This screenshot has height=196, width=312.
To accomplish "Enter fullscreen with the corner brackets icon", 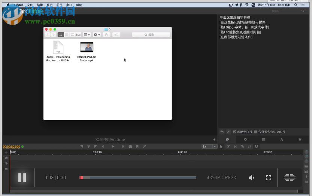I will pyautogui.click(x=269, y=178).
